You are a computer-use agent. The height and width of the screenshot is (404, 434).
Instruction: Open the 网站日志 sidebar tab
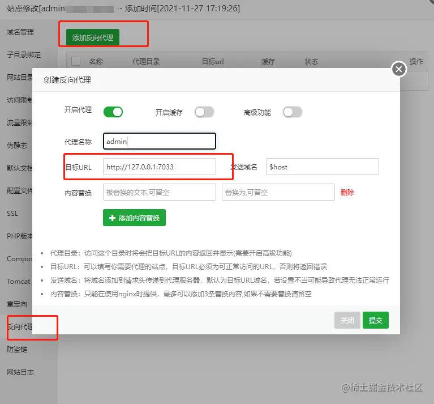click(x=20, y=372)
